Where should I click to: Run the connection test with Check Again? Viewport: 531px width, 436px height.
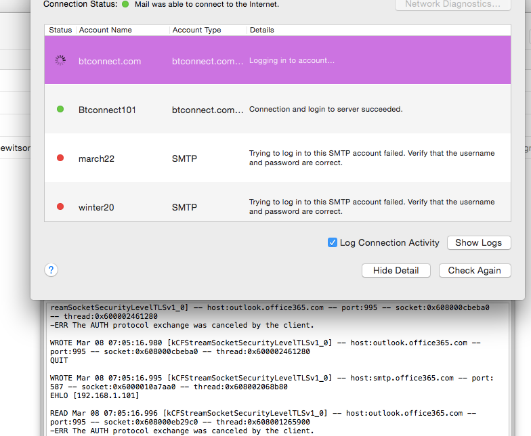(474, 270)
